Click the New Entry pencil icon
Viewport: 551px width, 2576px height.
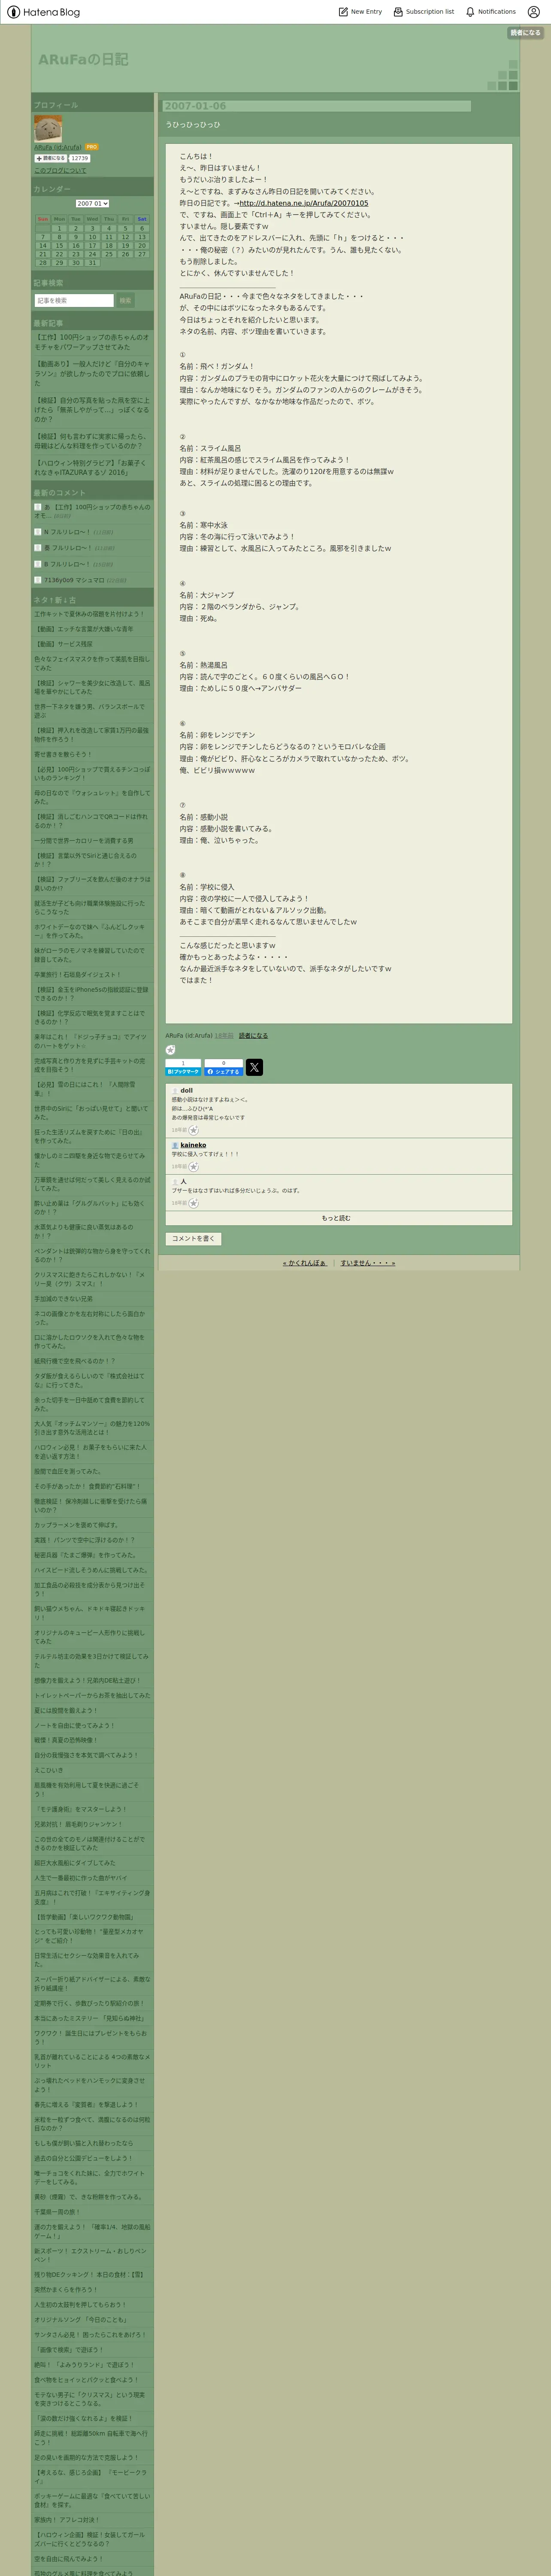tap(343, 12)
